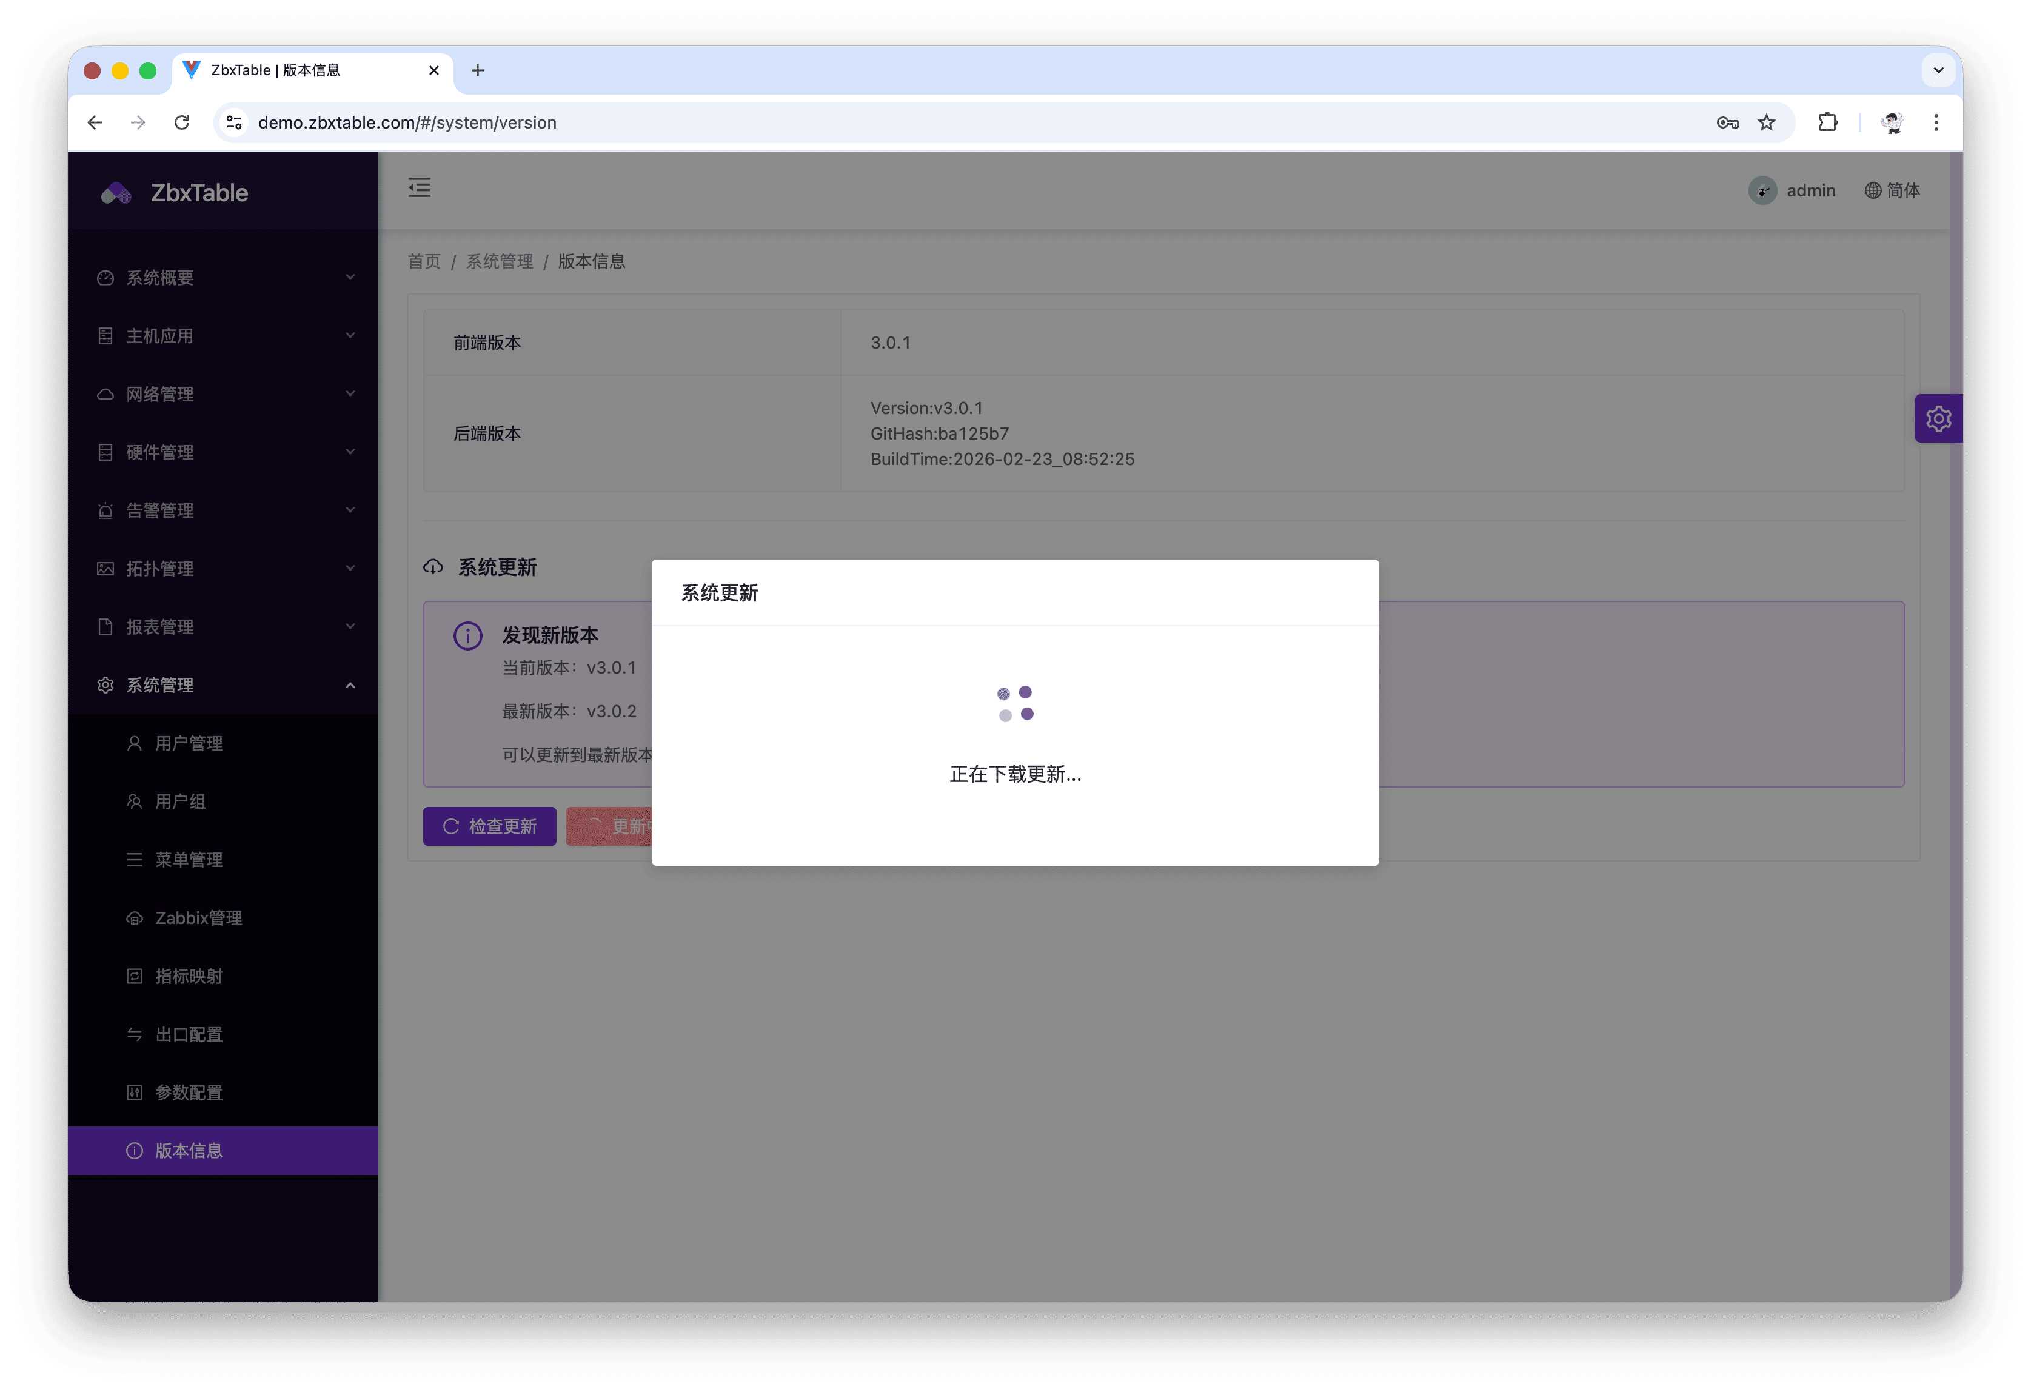The width and height of the screenshot is (2031, 1392).
Task: Click the browser address bar URL
Action: click(x=407, y=122)
